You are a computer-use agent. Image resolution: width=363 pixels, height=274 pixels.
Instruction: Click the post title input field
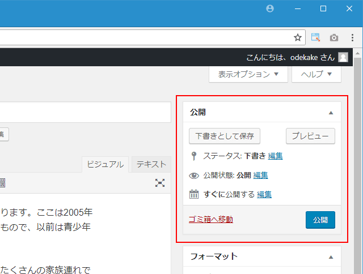point(85,112)
